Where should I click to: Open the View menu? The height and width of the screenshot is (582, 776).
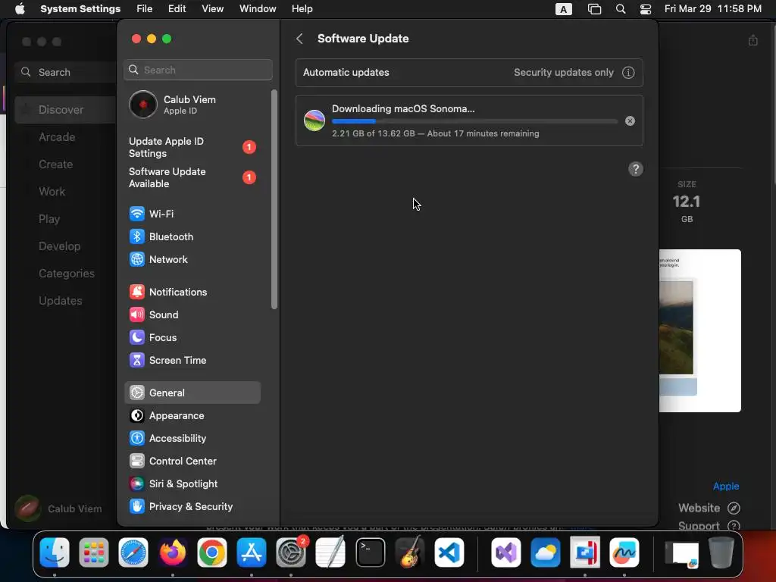(x=212, y=9)
